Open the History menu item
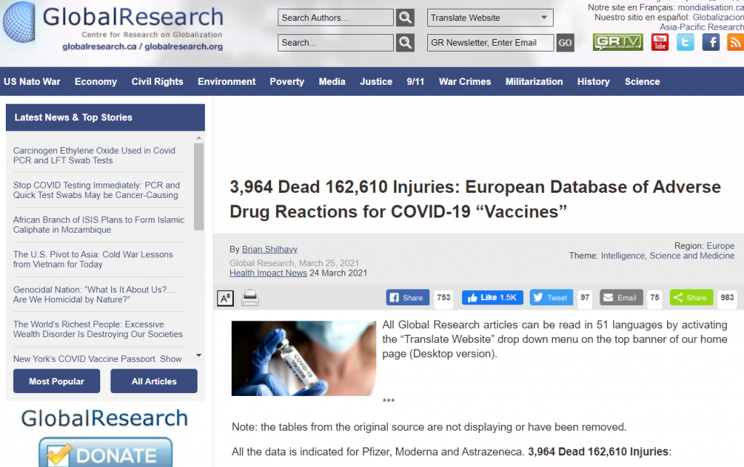The height and width of the screenshot is (467, 744). 594,81
